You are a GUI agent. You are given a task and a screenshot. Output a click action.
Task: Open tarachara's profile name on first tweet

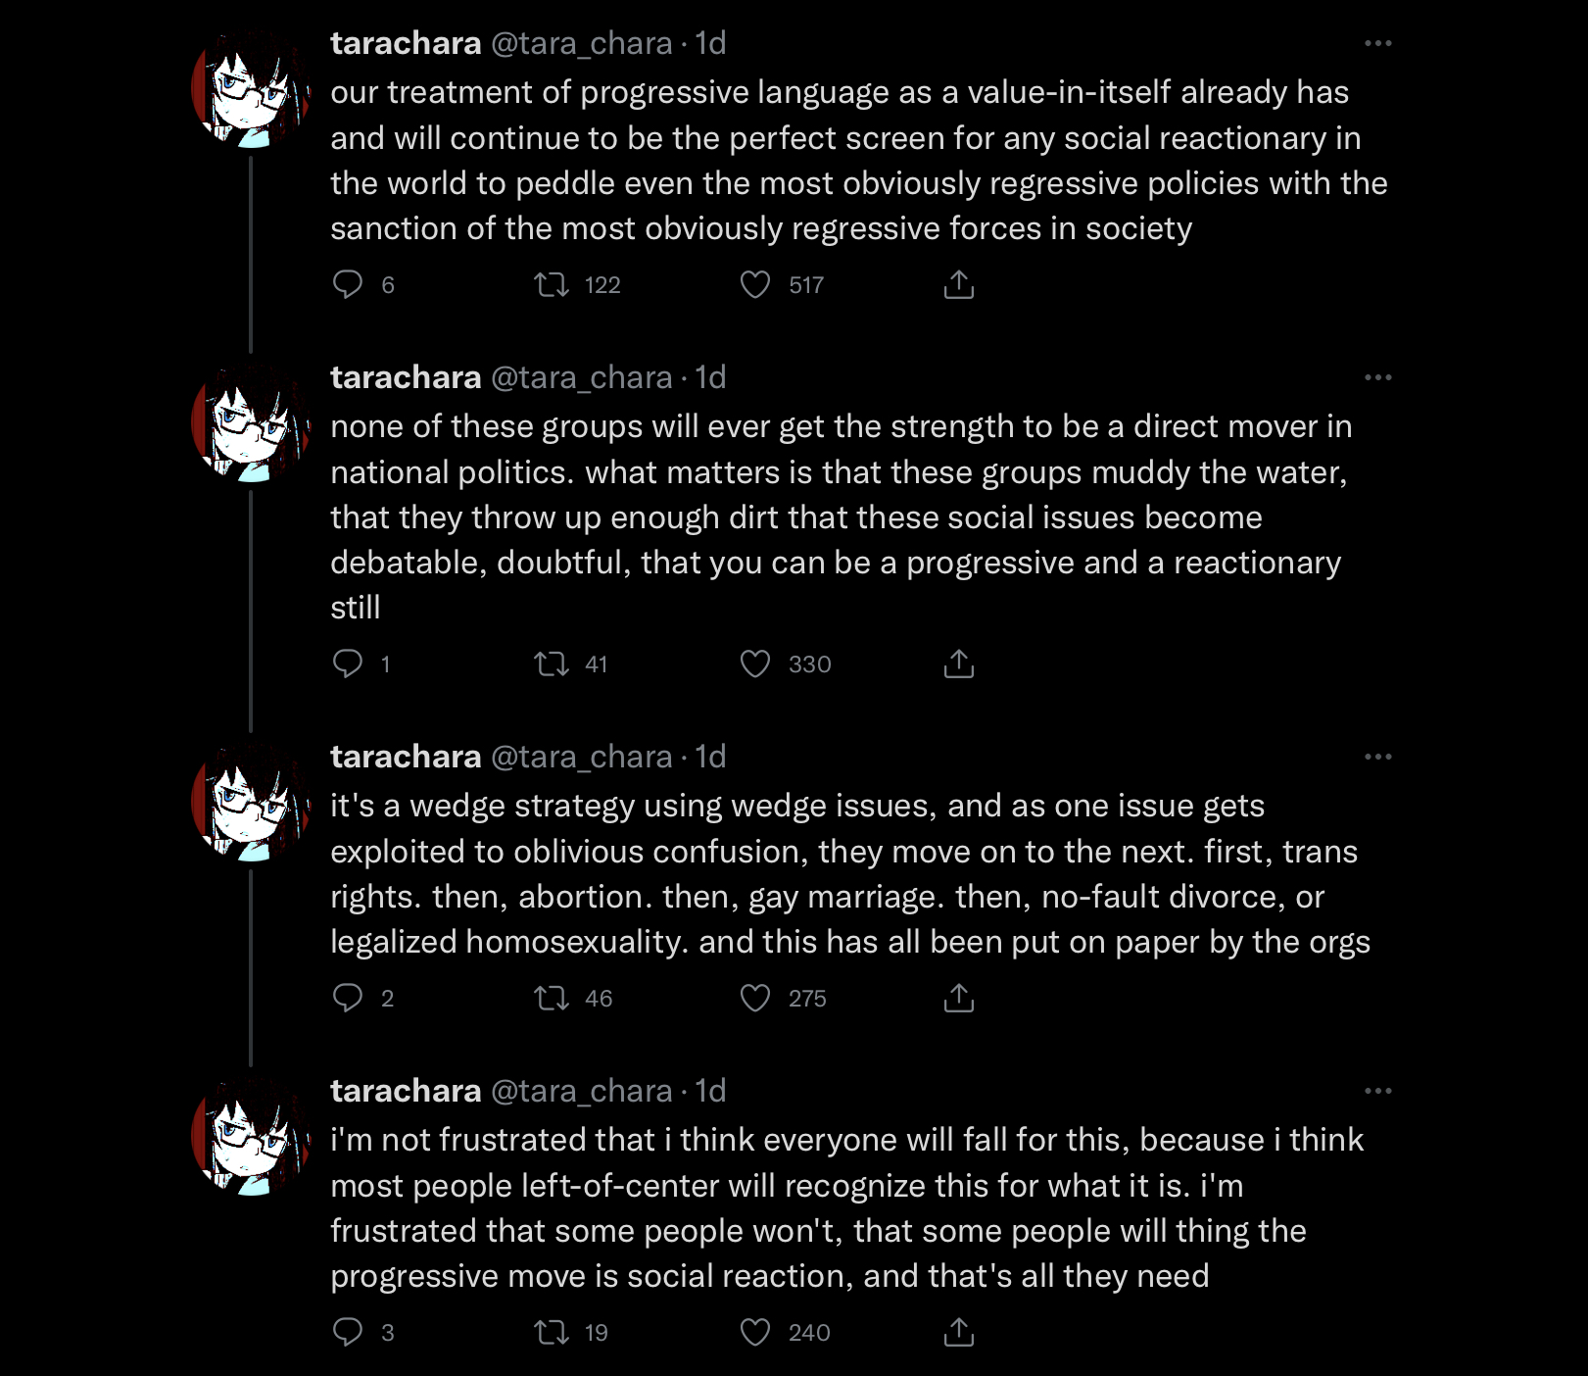coord(406,43)
